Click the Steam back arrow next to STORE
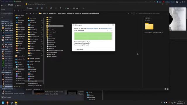Image resolution: width=187 pixels, height=105 pixels. 2,5
